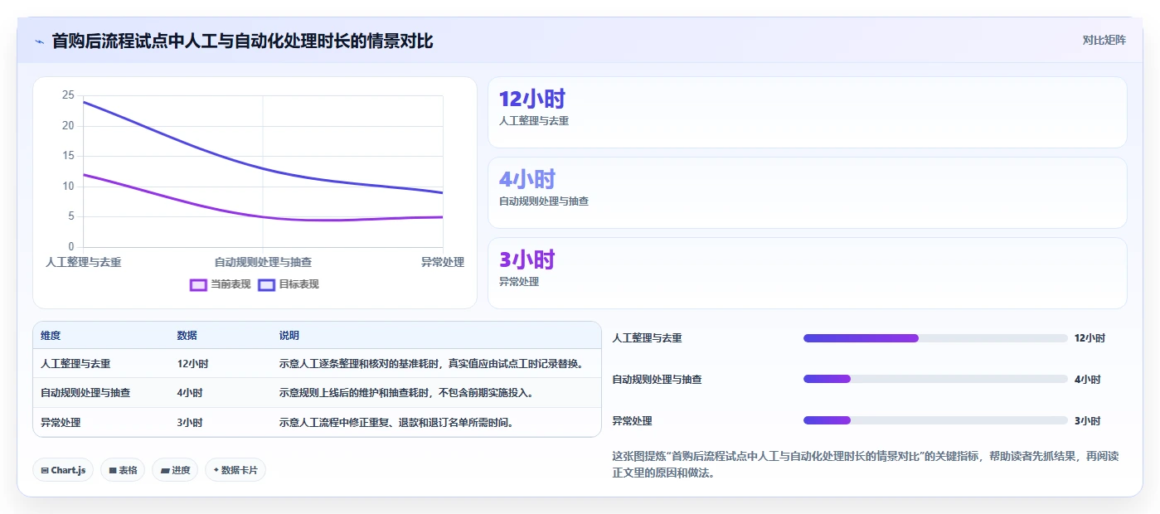Select the 数据卡片 tag chip

point(235,470)
